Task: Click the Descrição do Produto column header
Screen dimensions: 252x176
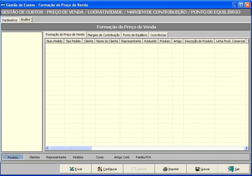Action: pyautogui.click(x=199, y=41)
